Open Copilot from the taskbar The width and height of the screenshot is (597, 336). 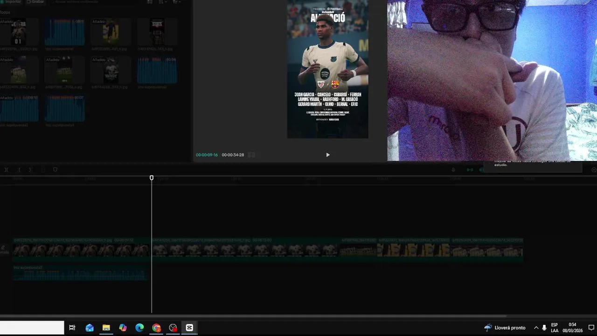coord(123,328)
